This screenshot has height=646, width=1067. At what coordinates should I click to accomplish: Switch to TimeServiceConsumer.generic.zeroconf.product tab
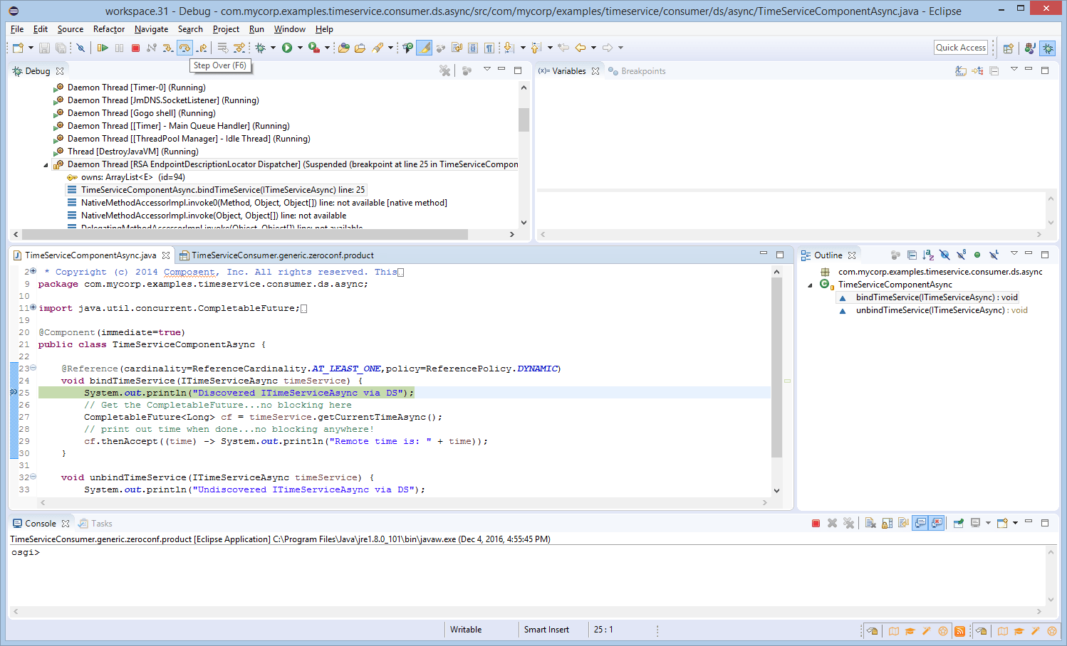click(x=276, y=255)
